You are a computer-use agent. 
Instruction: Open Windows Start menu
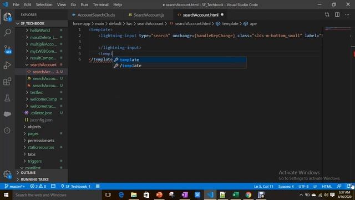(x=6, y=195)
